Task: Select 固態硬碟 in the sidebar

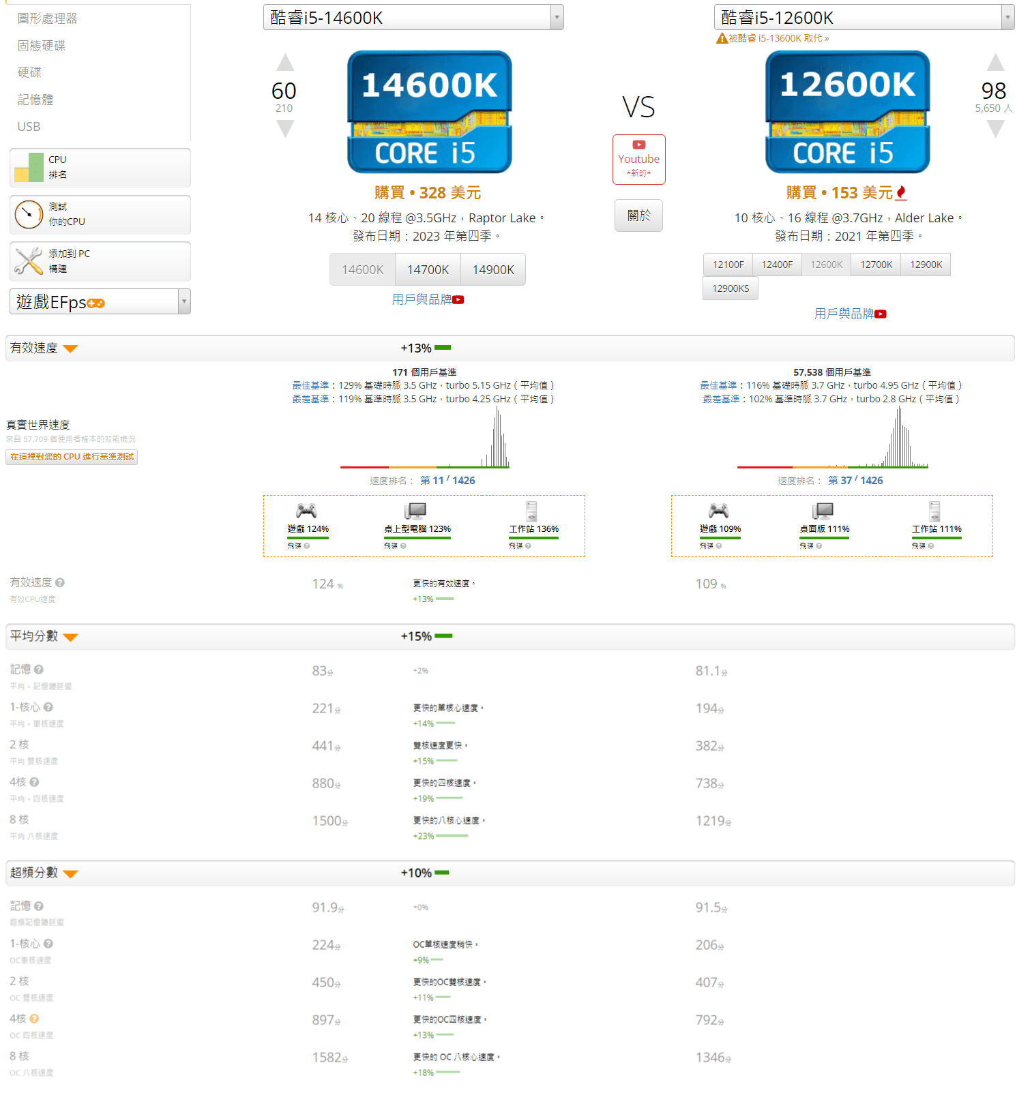Action: [42, 46]
